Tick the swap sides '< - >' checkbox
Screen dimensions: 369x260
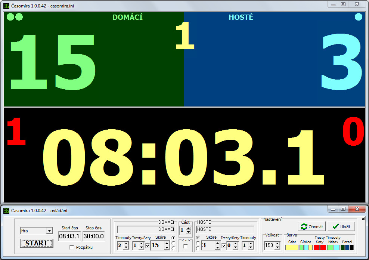pyautogui.click(x=186, y=246)
